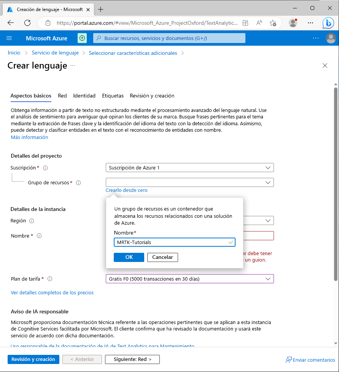Click the Servicio de lenguaje breadcrumb
Image resolution: width=339 pixels, height=372 pixels.
[x=55, y=53]
